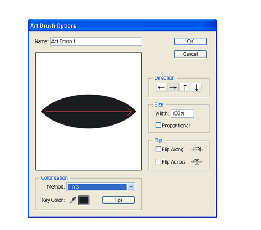Click the Art Brush Options title bar
Screen dimensions: 261x230
pos(122,25)
